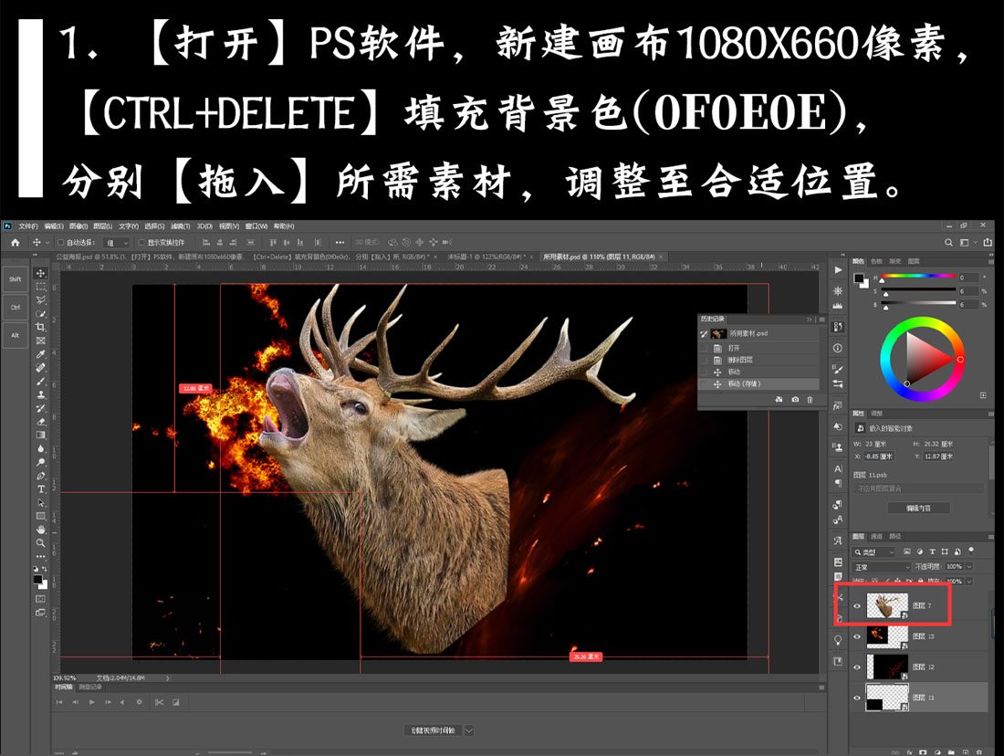Screen dimensions: 1004x756
Task: Open the 滤镜(T) menu
Action: pyautogui.click(x=180, y=226)
